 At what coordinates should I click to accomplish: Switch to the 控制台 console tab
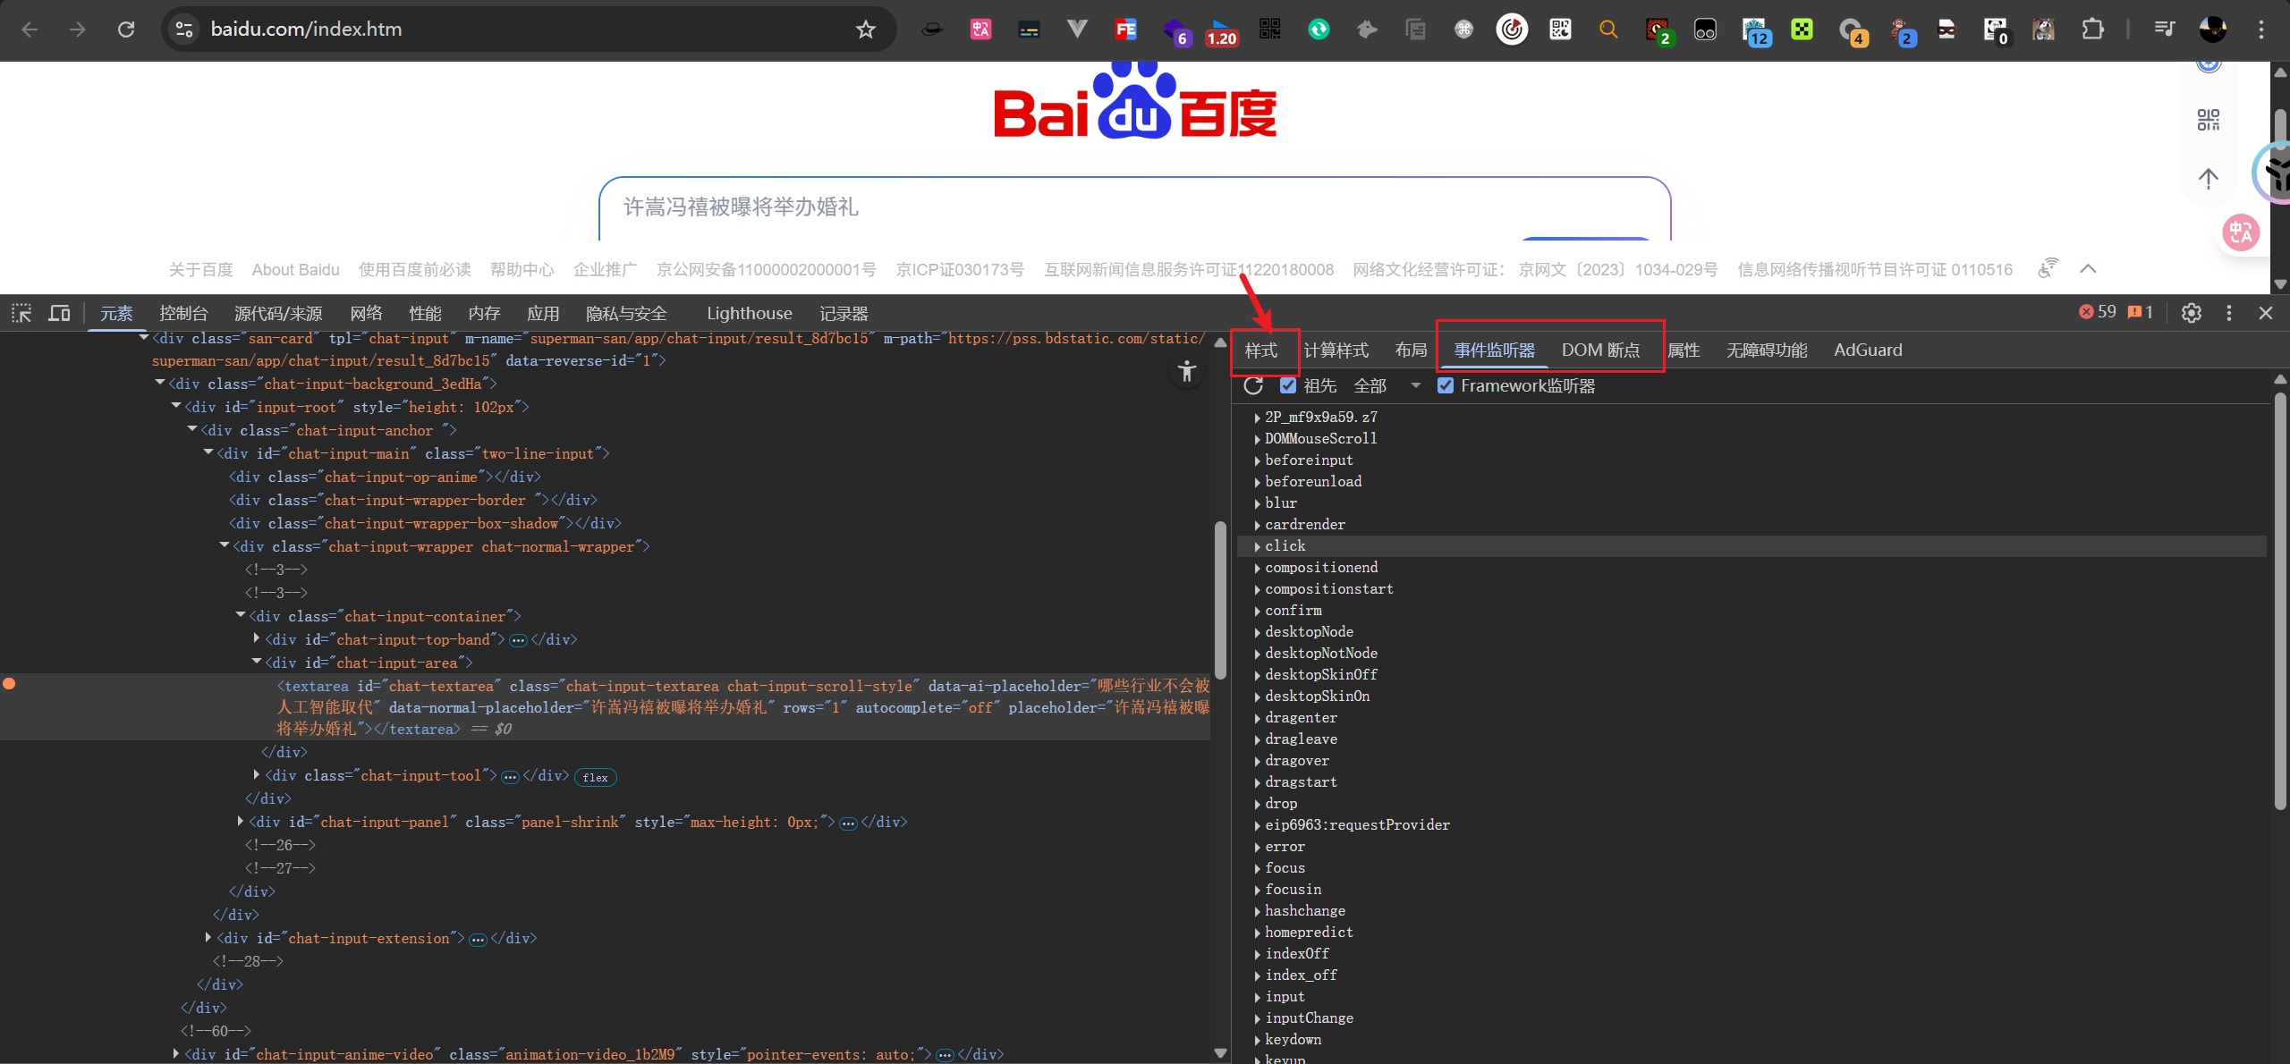(x=183, y=313)
